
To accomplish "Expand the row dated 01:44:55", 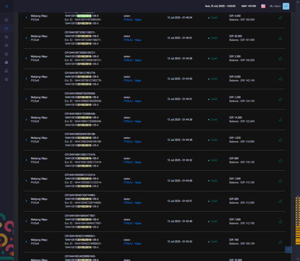I will (26, 79).
